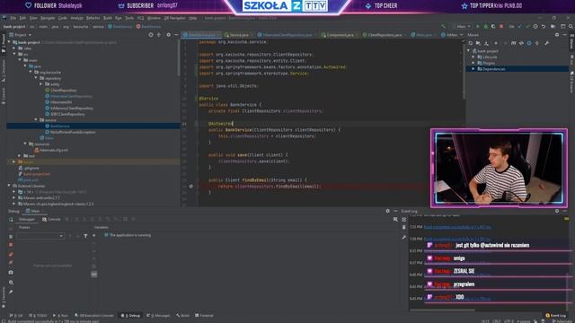Execute Maven goal icon
Image resolution: width=575 pixels, height=323 pixels.
click(x=513, y=43)
